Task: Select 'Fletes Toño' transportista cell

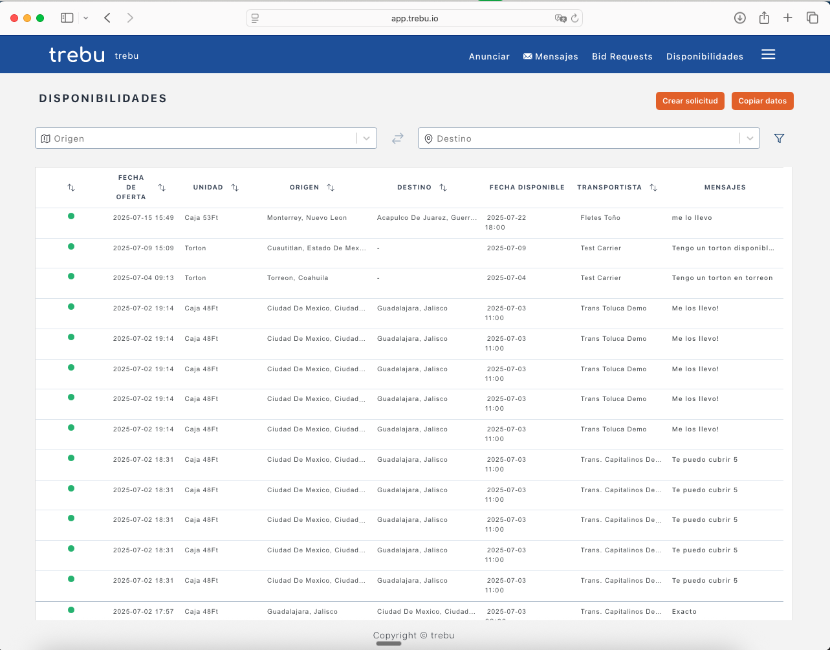Action: pos(600,218)
